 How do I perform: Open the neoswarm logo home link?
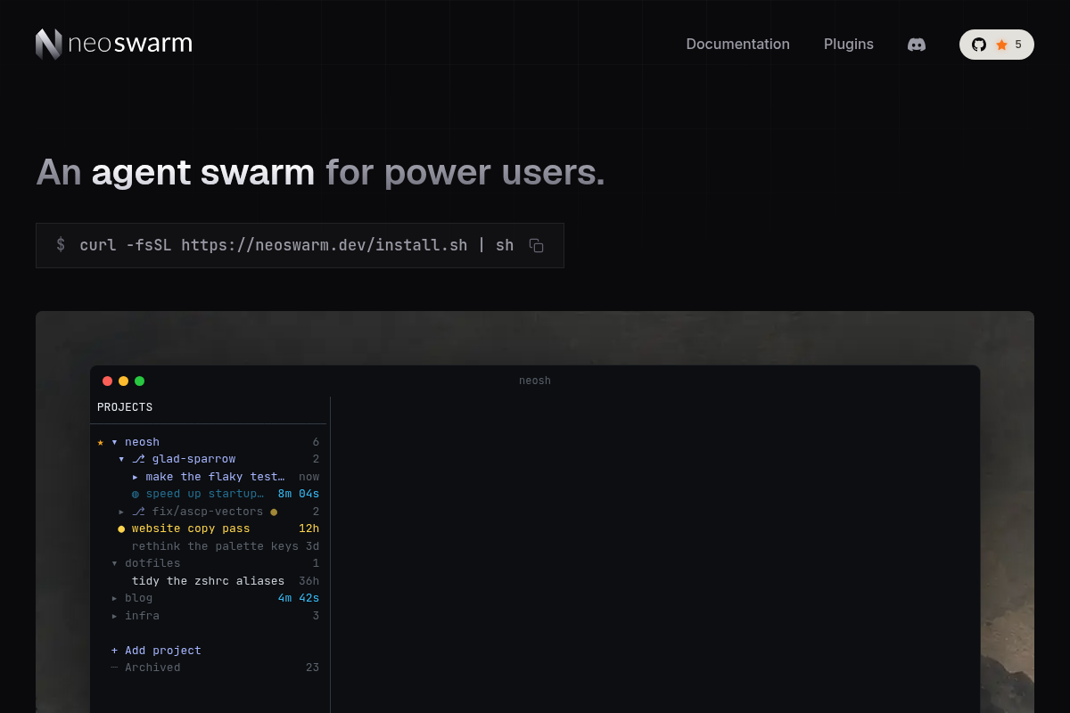click(x=114, y=44)
